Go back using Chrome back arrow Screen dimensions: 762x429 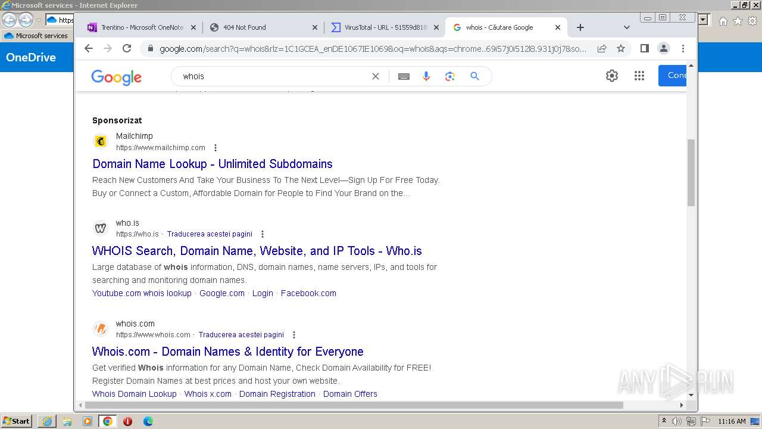(x=89, y=48)
